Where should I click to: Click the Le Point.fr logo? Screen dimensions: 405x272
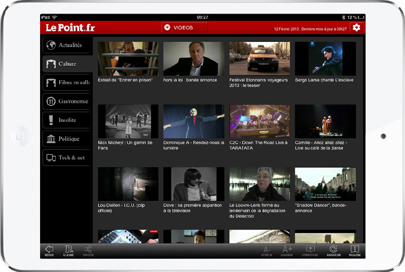[70, 27]
